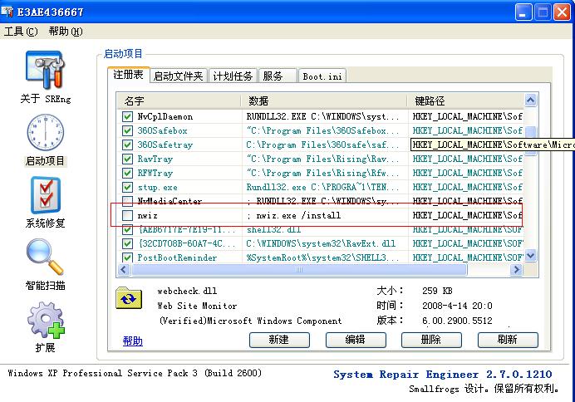Click the Windows XP Professional status text
This screenshot has height=402, width=575.
[135, 373]
